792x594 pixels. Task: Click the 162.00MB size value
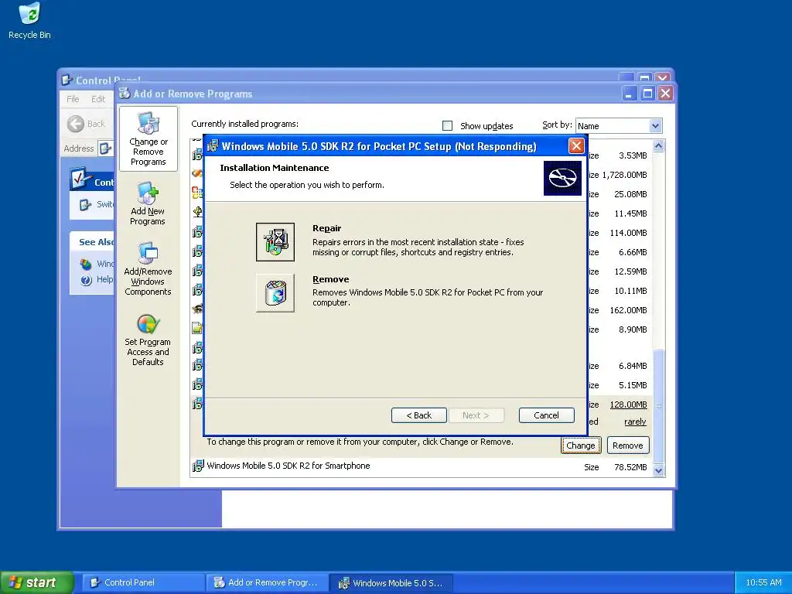coord(628,310)
